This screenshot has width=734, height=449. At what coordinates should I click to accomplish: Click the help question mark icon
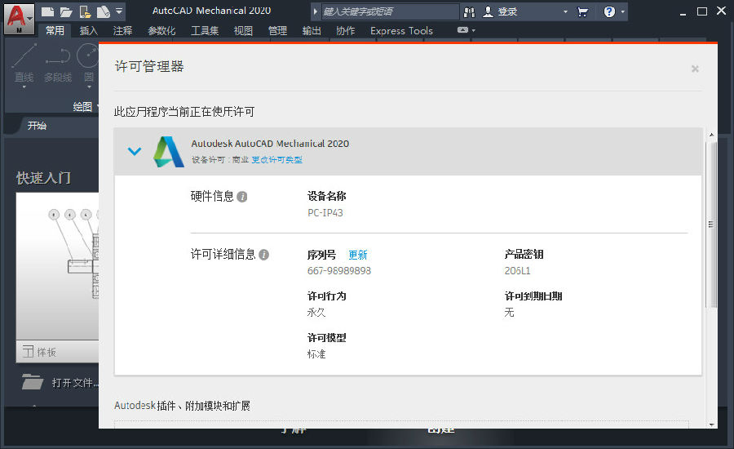609,11
